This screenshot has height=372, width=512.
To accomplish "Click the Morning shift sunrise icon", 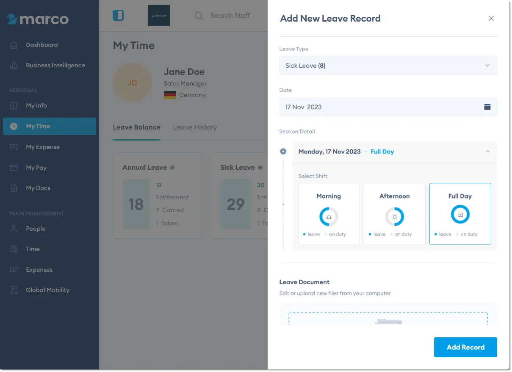I will tap(329, 216).
